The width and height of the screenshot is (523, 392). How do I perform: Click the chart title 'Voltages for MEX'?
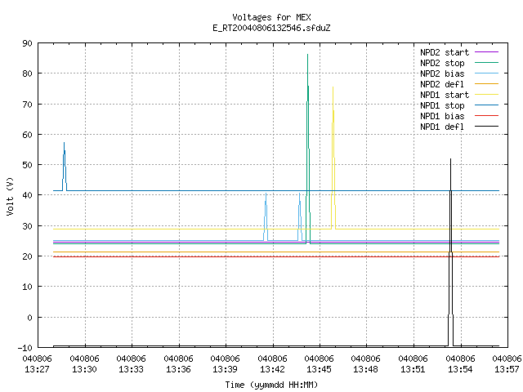(271, 17)
